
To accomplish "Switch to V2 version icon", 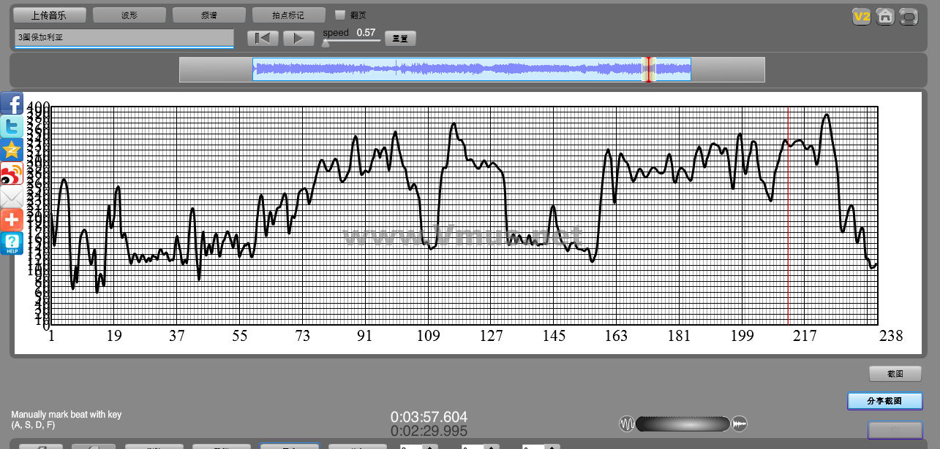I will [861, 16].
